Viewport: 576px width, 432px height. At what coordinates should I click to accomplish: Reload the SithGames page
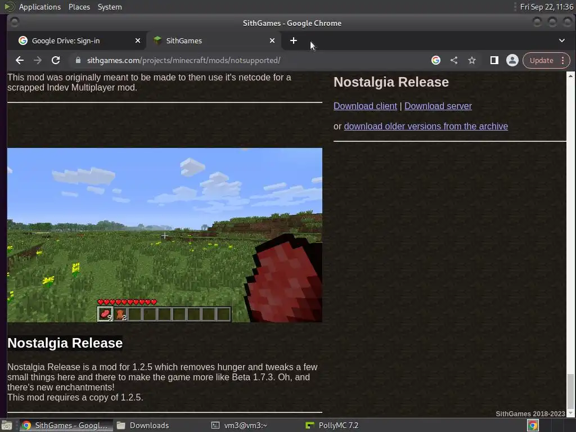point(56,60)
